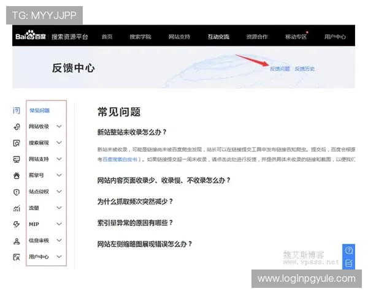
Task: Click the 搜索展现 magnifier icon in sidebar
Action: coord(17,143)
